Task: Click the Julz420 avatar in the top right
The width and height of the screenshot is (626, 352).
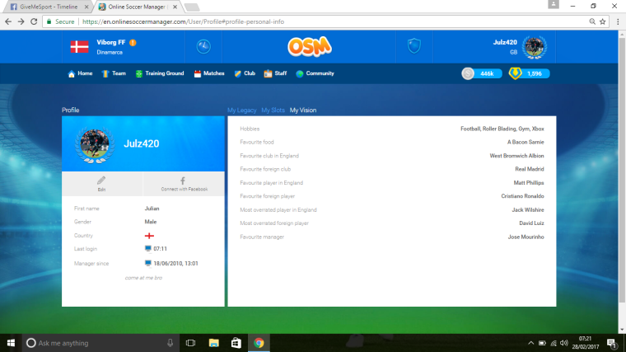Action: coord(535,47)
